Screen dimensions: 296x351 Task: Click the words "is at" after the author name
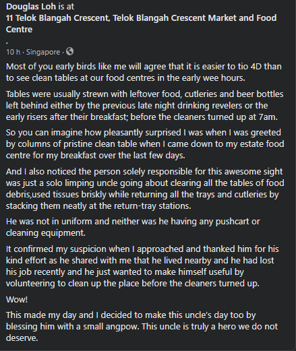(x=66, y=7)
